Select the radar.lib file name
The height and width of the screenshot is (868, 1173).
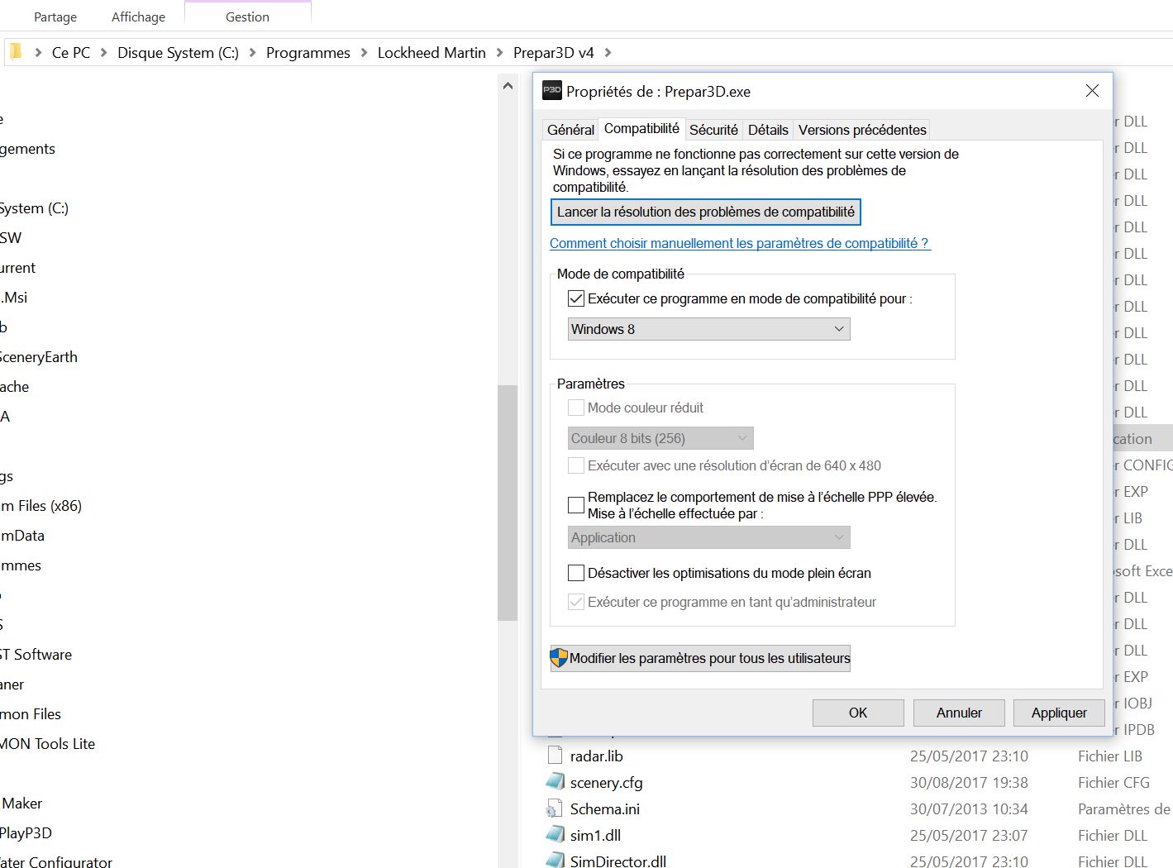(596, 756)
